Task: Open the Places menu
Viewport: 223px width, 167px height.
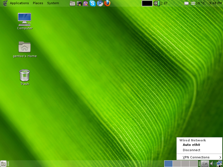Action: (38, 3)
